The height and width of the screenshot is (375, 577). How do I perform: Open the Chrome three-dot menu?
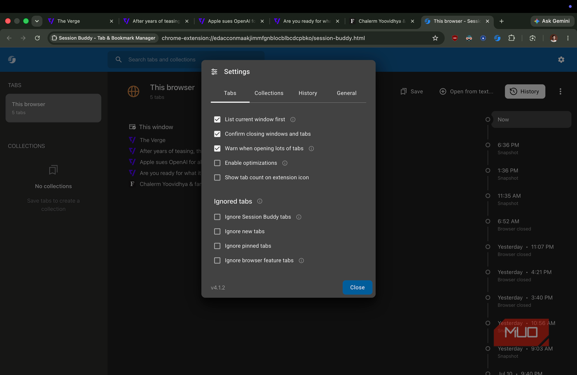click(568, 38)
